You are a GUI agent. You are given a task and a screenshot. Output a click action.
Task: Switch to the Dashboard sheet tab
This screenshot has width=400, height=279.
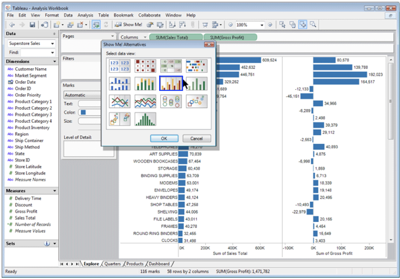pos(159,264)
